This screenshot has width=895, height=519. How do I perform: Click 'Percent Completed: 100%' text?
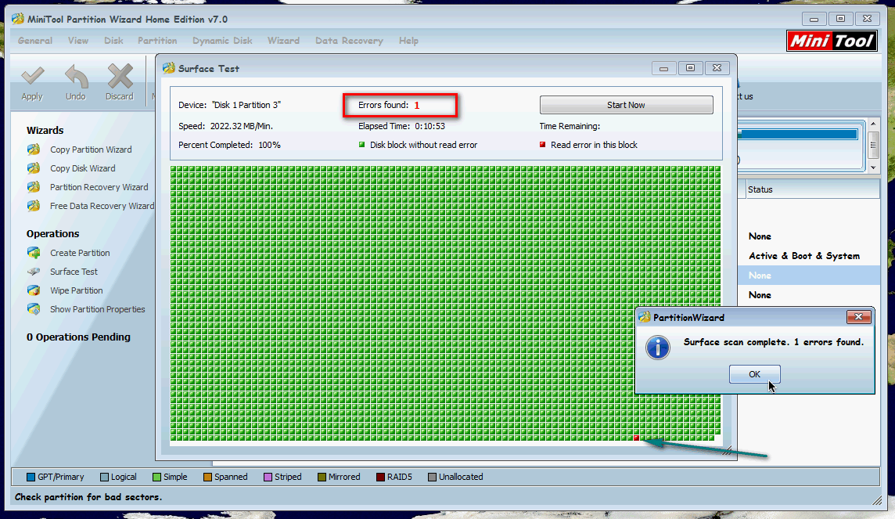pyautogui.click(x=229, y=145)
